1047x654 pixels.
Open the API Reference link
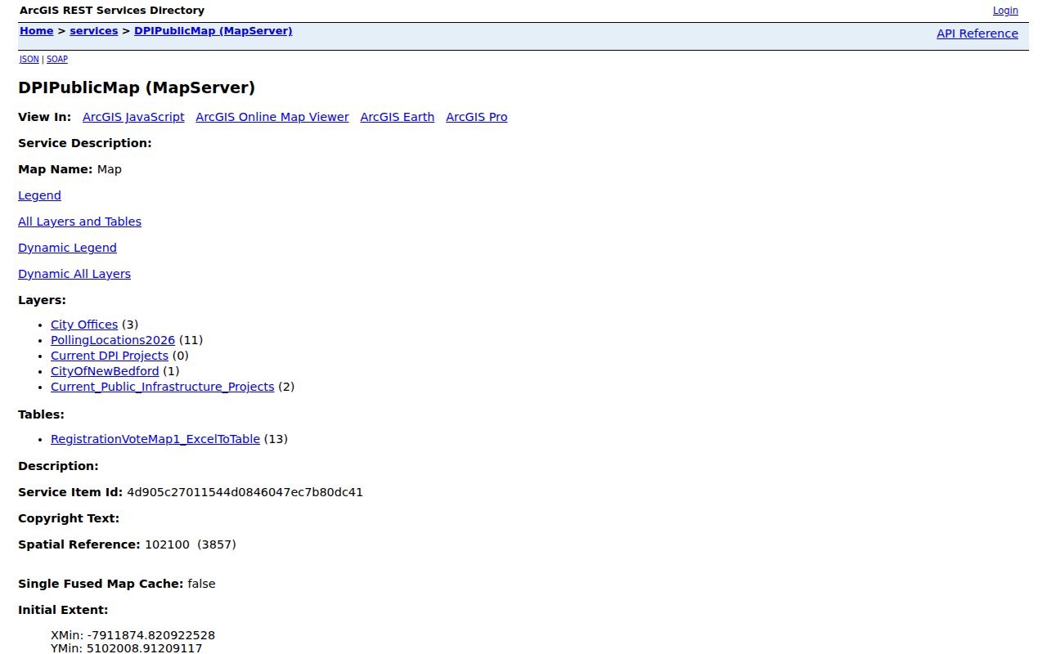pyautogui.click(x=977, y=34)
